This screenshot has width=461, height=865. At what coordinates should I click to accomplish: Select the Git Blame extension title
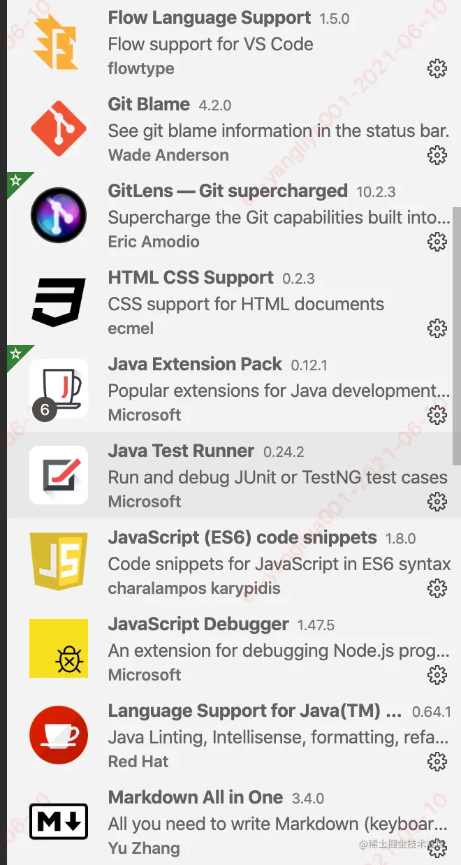point(149,104)
